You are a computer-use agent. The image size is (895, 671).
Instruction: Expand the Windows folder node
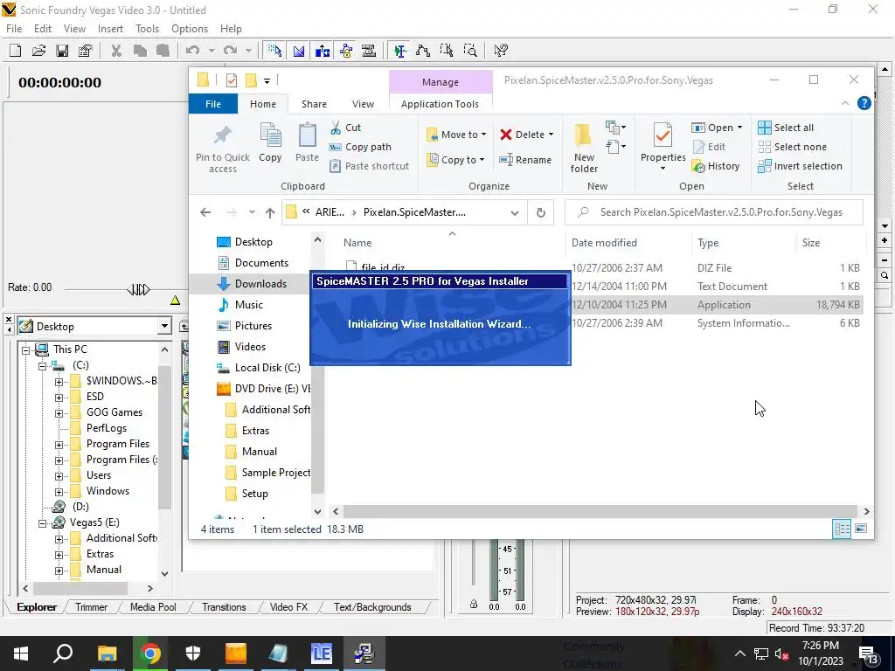coord(59,491)
